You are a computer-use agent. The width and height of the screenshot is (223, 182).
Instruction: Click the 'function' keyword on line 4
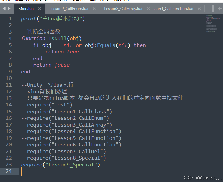tap(33, 38)
